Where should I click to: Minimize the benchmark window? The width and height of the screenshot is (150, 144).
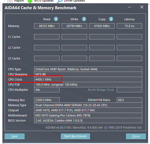coord(129,7)
